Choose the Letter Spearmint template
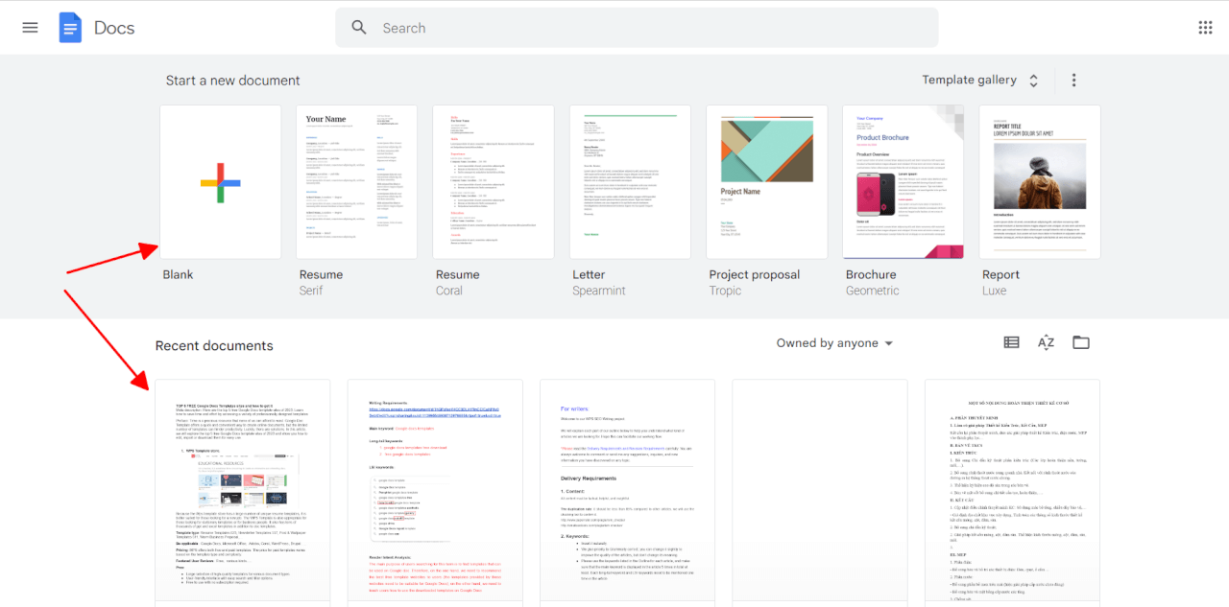The height and width of the screenshot is (607, 1229). (x=630, y=182)
